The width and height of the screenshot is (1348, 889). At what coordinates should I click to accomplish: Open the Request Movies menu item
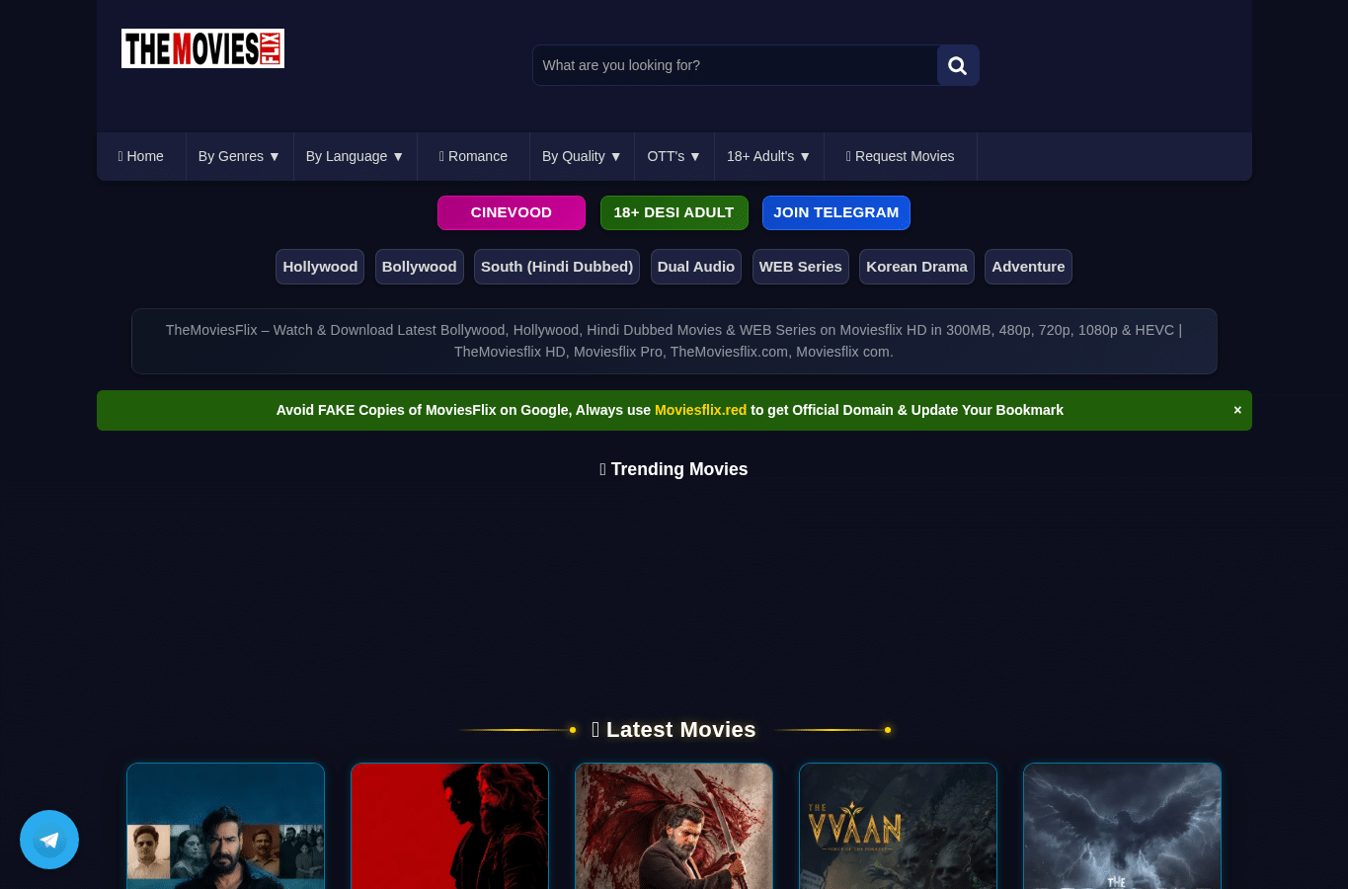coord(901,156)
